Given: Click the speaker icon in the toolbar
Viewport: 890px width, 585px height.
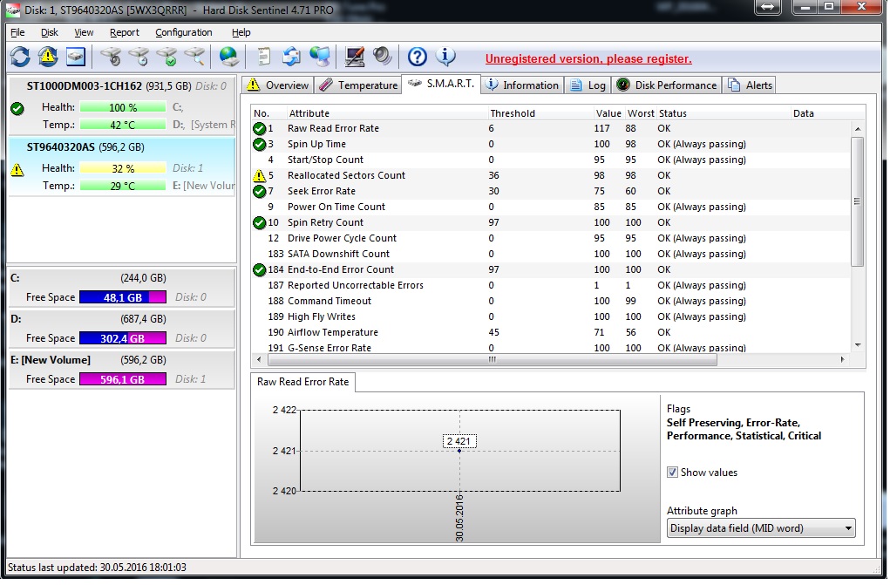Looking at the screenshot, I should (382, 58).
